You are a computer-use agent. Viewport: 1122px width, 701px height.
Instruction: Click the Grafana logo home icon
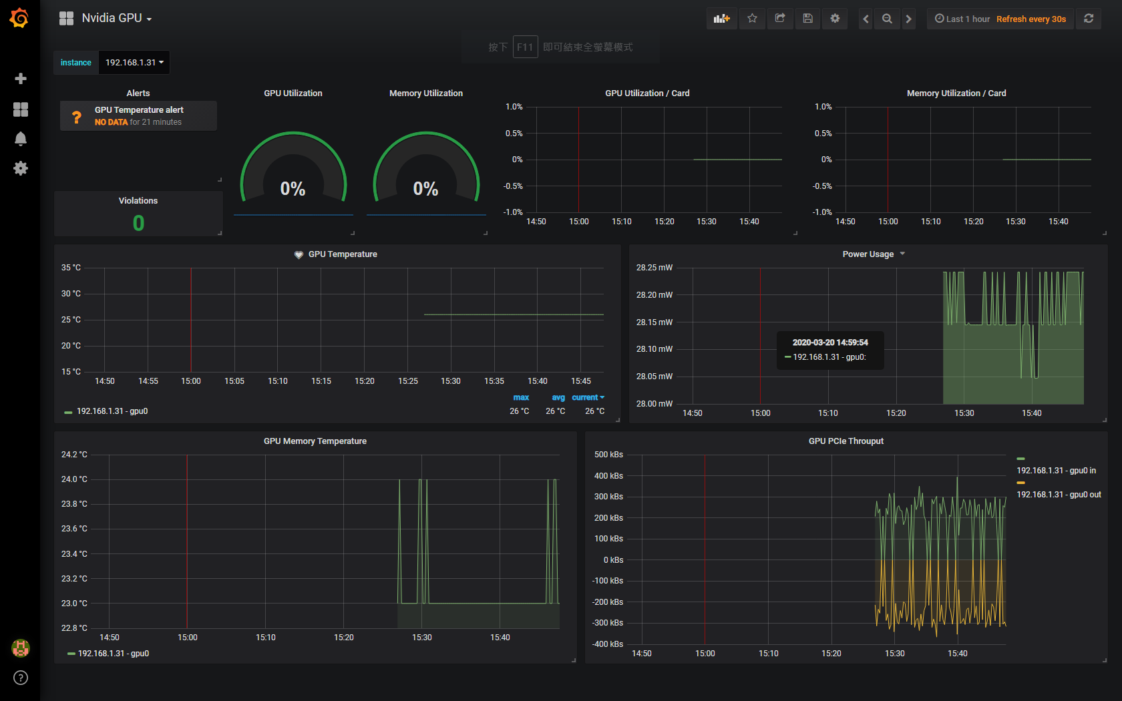[x=19, y=18]
